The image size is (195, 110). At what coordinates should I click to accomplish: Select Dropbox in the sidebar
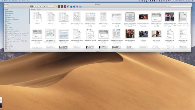pyautogui.click(x=9, y=23)
